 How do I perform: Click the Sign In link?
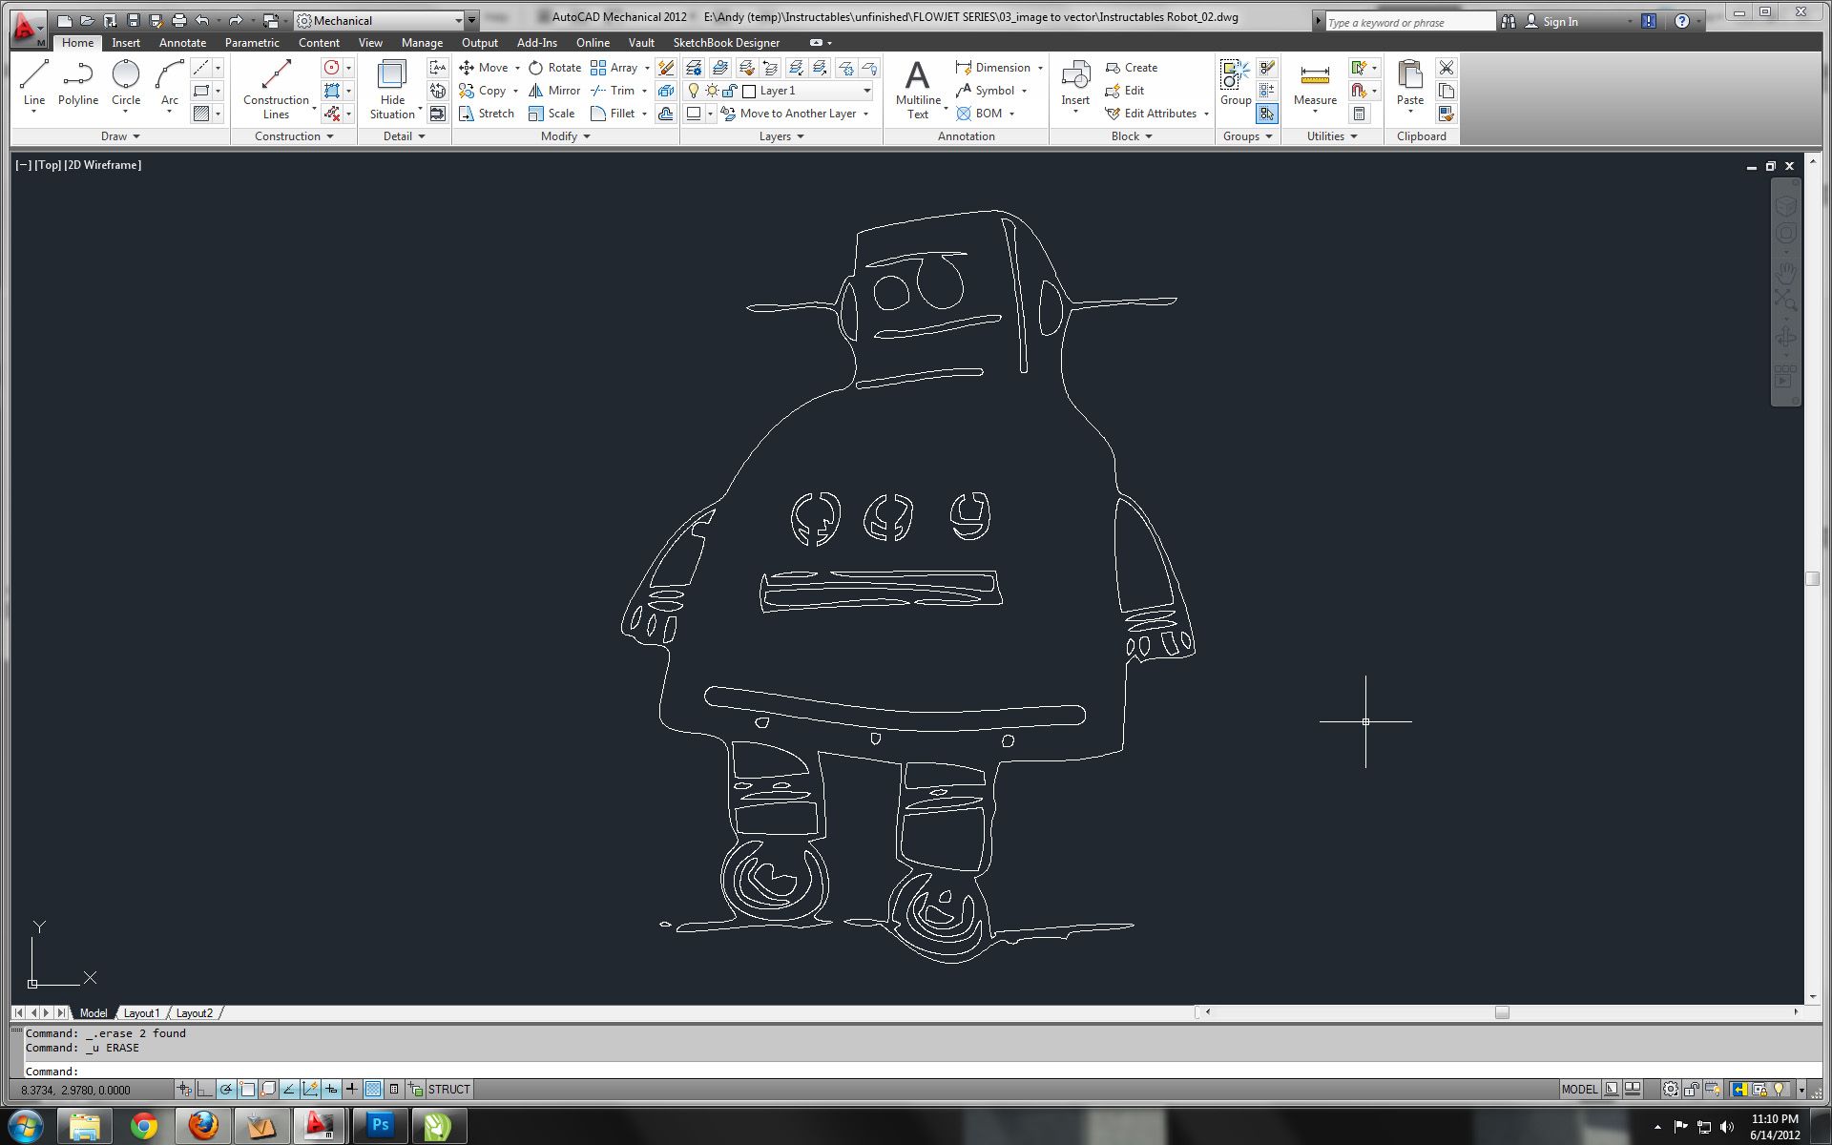[x=1560, y=22]
